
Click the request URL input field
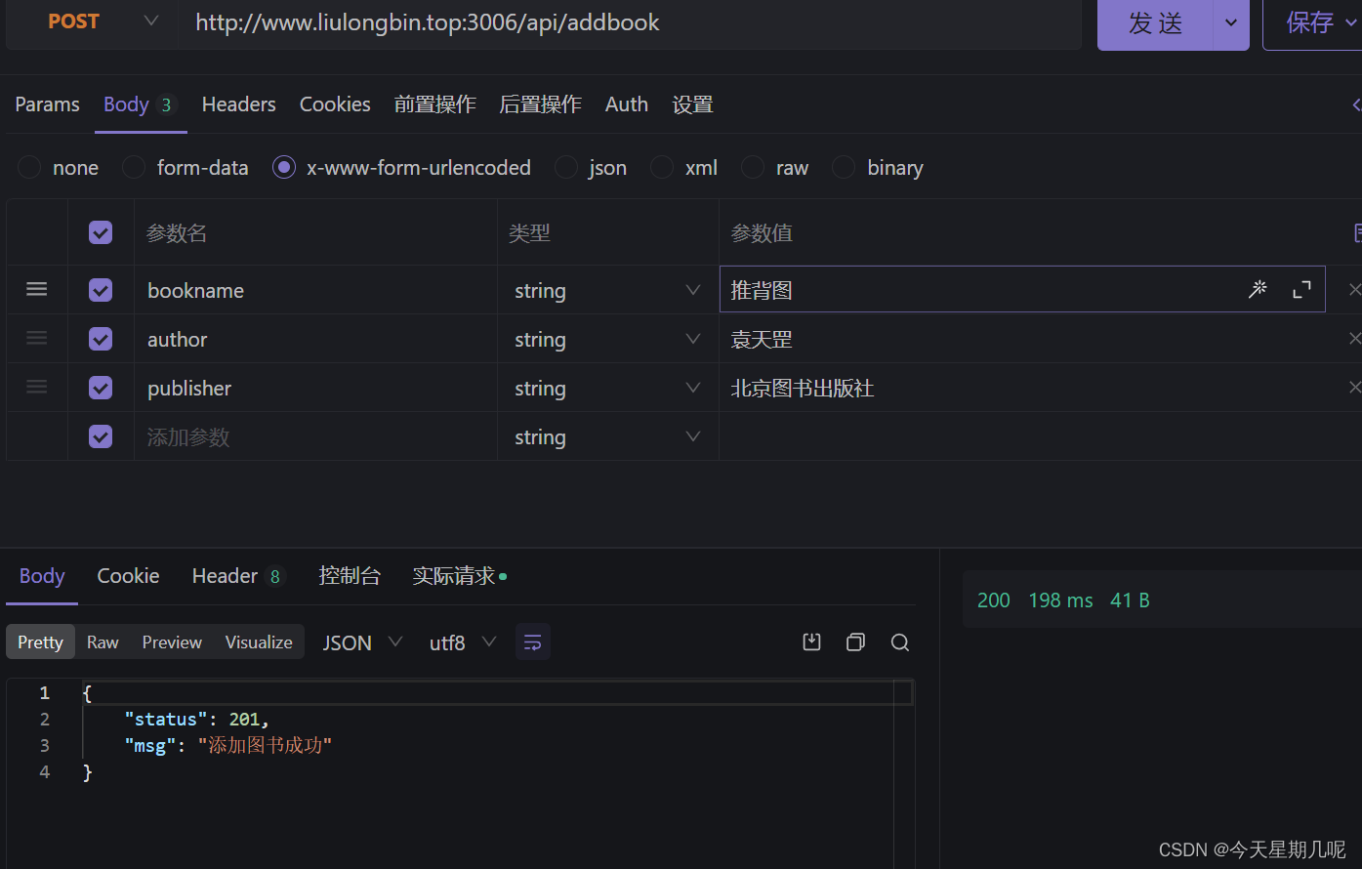pos(630,22)
